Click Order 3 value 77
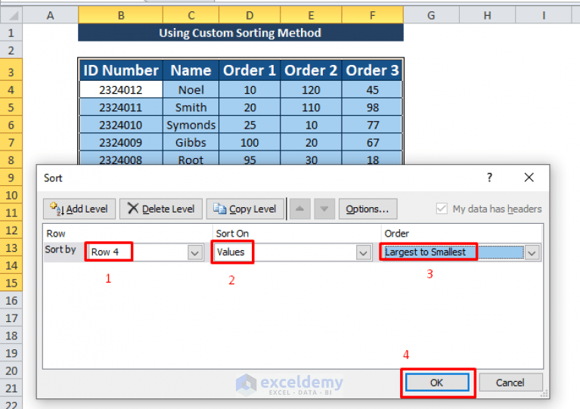The height and width of the screenshot is (409, 580). click(x=372, y=125)
